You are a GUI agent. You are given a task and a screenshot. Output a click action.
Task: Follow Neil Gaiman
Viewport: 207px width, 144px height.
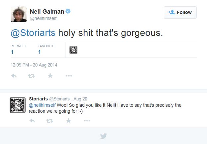tap(180, 12)
